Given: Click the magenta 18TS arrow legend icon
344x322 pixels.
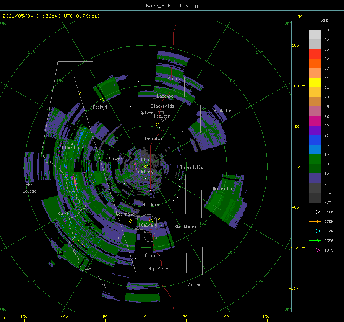Looking at the screenshot, I should click(x=315, y=250).
